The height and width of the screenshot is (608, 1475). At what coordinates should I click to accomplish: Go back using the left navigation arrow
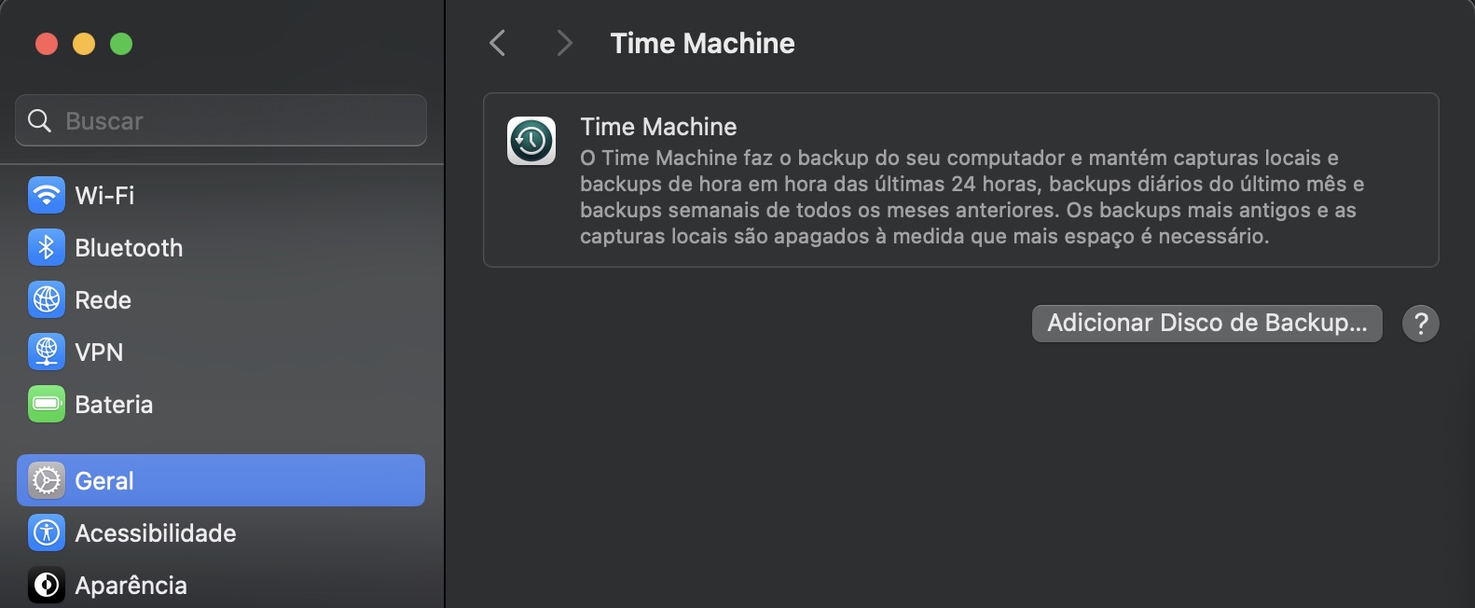tap(496, 43)
